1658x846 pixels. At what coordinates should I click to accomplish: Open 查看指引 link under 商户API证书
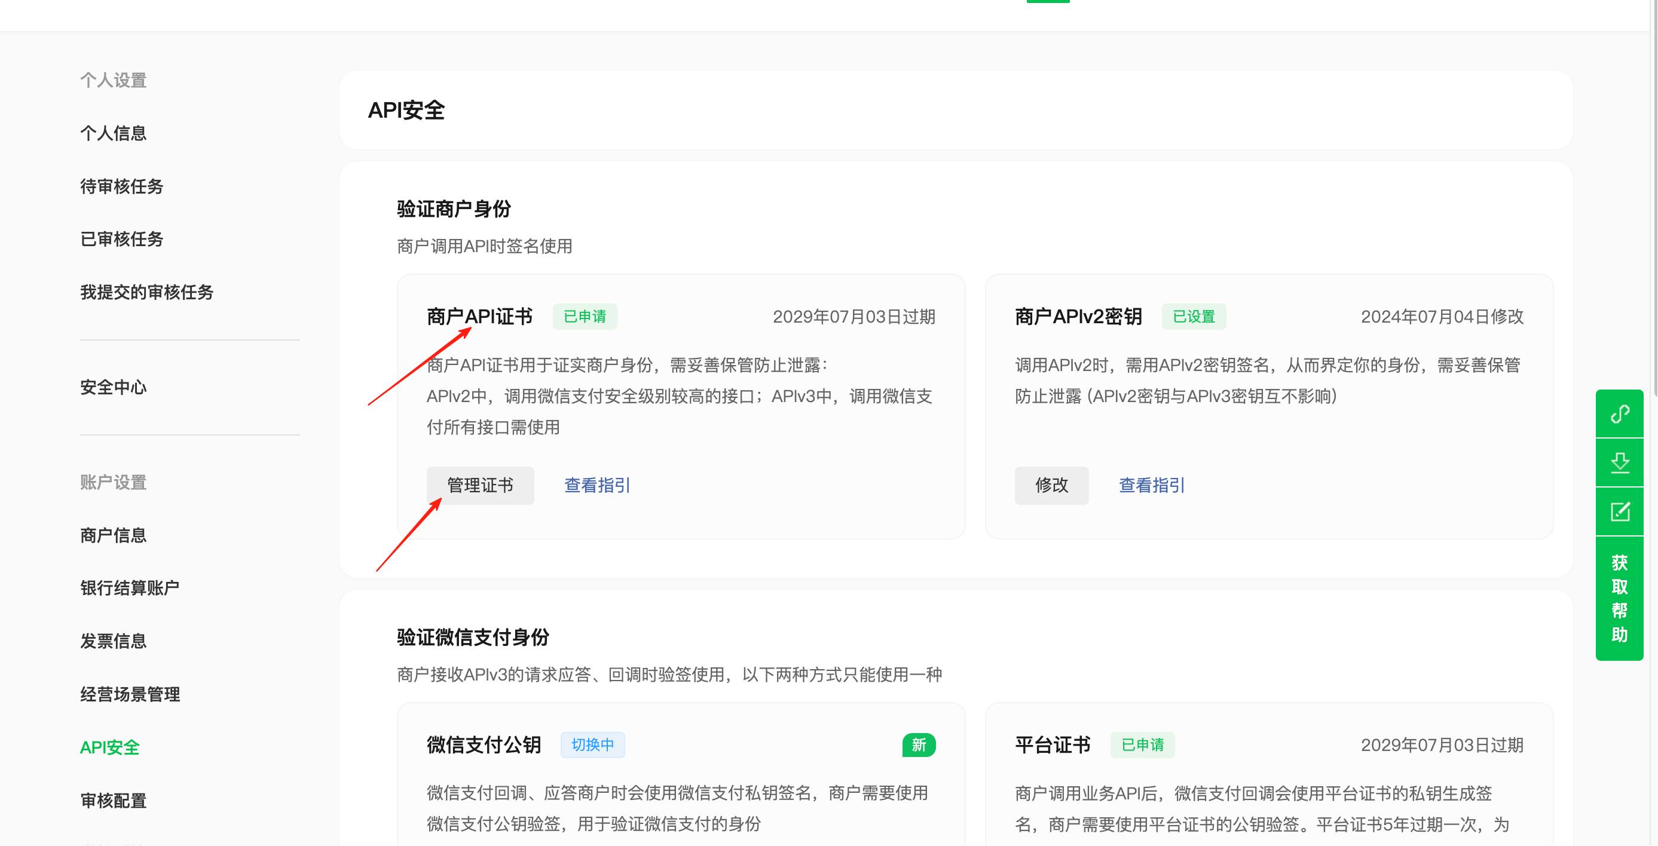(x=597, y=486)
